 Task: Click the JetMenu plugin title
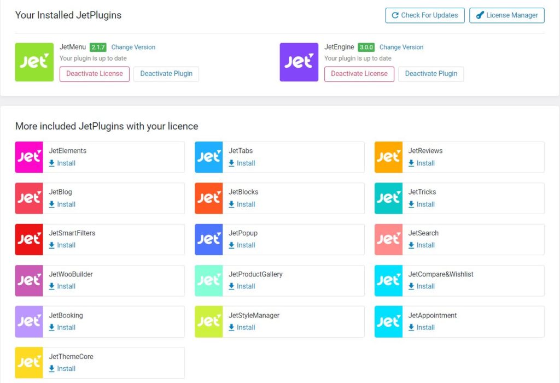(x=73, y=47)
